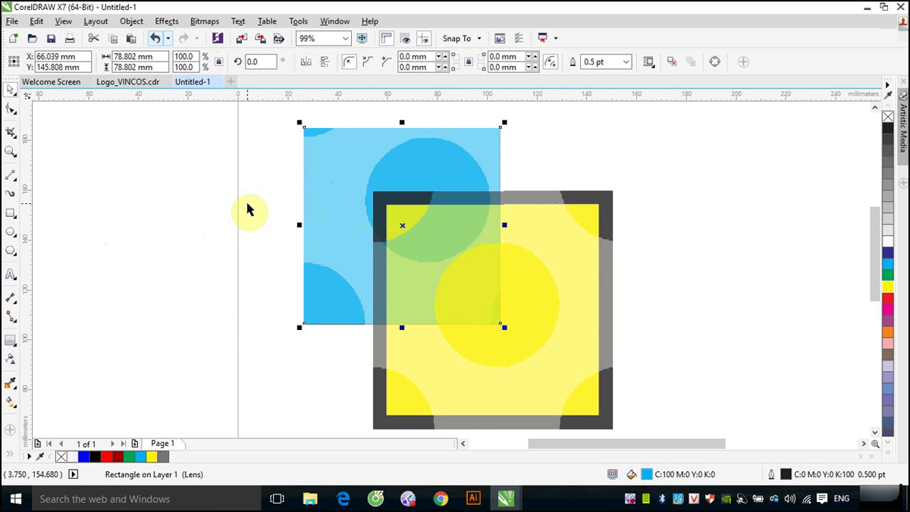This screenshot has width=910, height=512.
Task: Open the File menu
Action: (12, 21)
